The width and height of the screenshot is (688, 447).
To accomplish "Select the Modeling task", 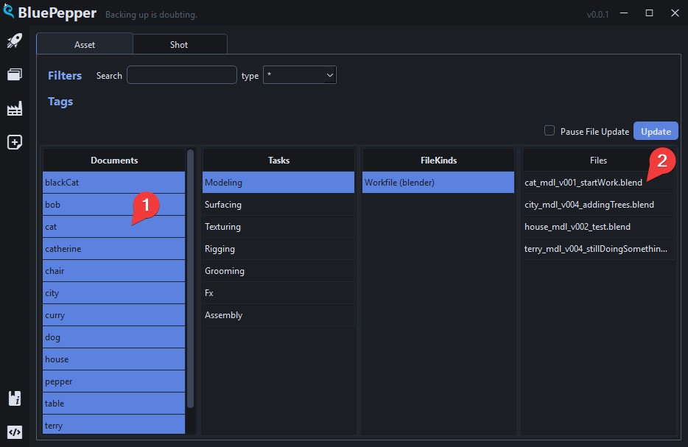I will point(278,183).
